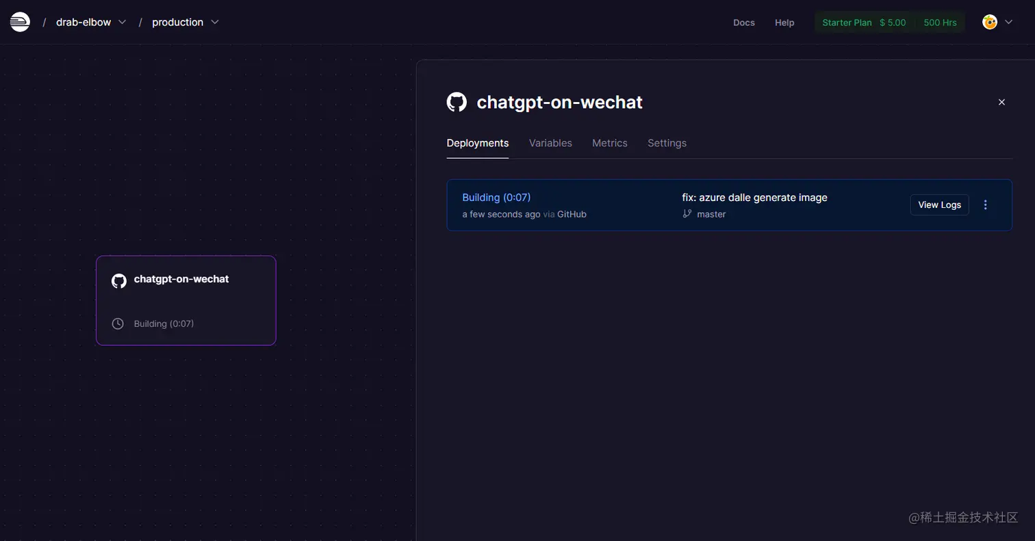Click the chatgpt-on-wechat panel title
This screenshot has height=541, width=1035.
click(559, 103)
